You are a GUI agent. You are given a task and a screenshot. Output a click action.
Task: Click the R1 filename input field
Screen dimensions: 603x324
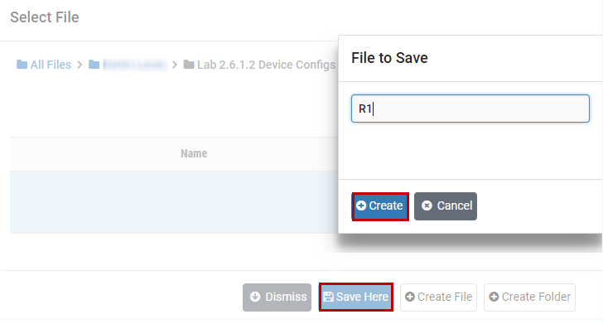tap(470, 109)
